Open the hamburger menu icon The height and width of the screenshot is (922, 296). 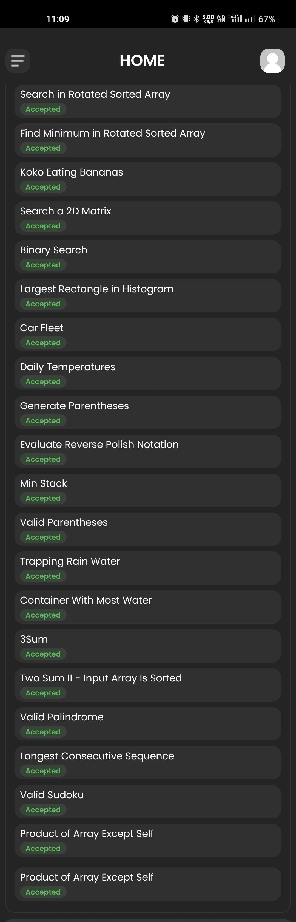pyautogui.click(x=18, y=61)
